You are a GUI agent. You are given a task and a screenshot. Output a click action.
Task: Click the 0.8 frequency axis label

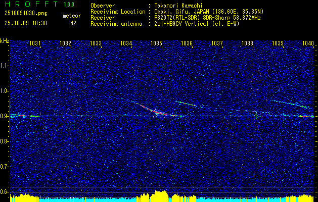5,141
